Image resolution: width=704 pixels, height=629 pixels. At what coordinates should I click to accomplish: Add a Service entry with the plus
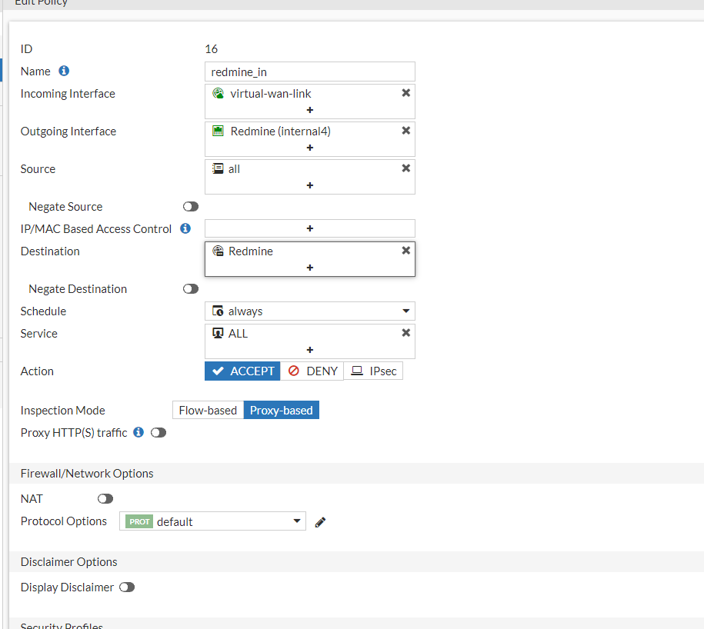click(x=310, y=350)
